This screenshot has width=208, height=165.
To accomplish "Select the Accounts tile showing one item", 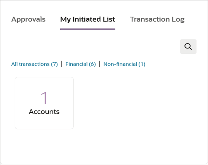I will [x=44, y=103].
